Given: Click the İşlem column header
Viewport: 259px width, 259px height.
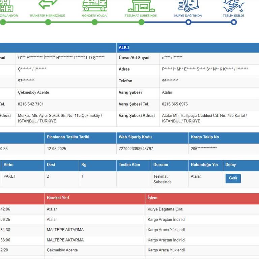Looking at the screenshot, I should pyautogui.click(x=152, y=198).
